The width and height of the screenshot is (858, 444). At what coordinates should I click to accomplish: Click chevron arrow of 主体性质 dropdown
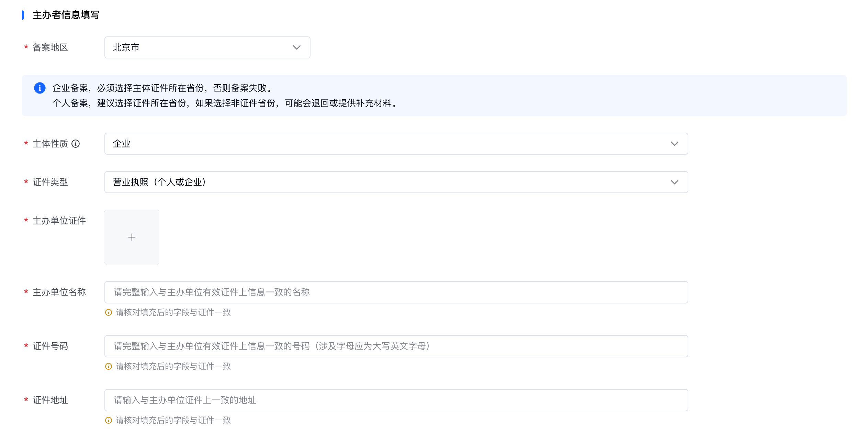(x=674, y=144)
